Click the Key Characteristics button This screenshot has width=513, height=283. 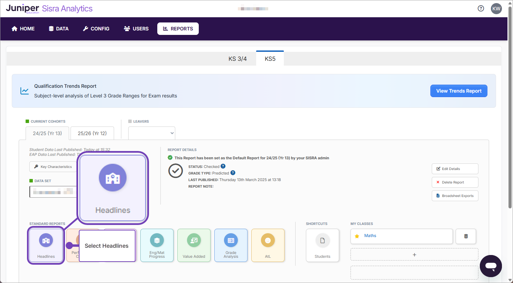pyautogui.click(x=53, y=167)
